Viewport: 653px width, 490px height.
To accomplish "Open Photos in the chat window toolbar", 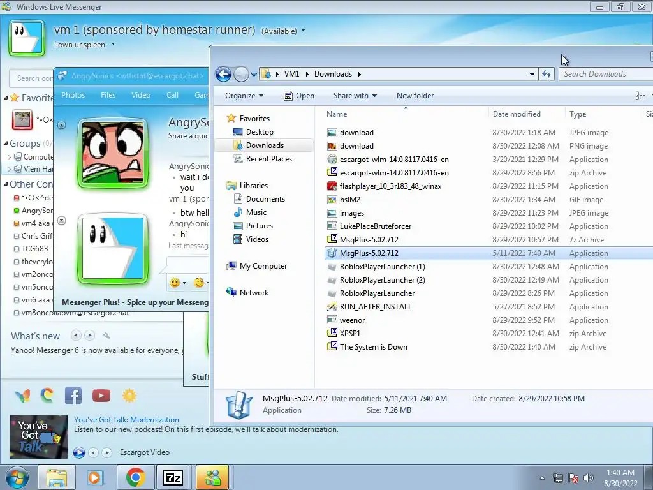I will (x=73, y=95).
